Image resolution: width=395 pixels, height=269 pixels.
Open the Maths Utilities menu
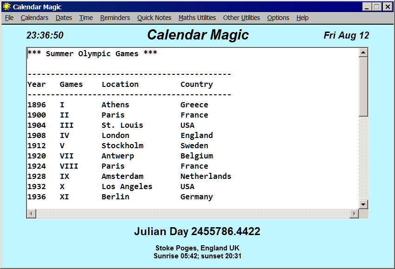point(197,18)
